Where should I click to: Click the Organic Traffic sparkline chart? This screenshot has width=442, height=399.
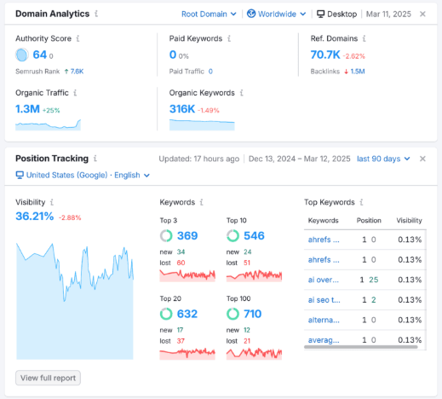click(x=48, y=125)
